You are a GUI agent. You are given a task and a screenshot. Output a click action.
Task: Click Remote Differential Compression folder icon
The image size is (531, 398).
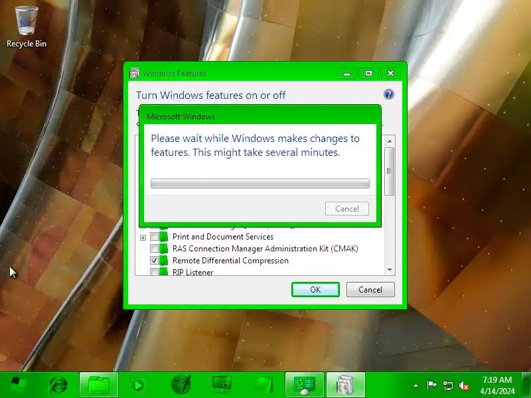point(164,260)
